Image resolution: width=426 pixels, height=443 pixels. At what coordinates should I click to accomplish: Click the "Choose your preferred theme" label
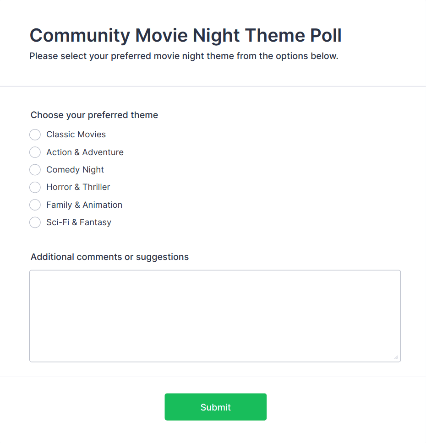[94, 115]
